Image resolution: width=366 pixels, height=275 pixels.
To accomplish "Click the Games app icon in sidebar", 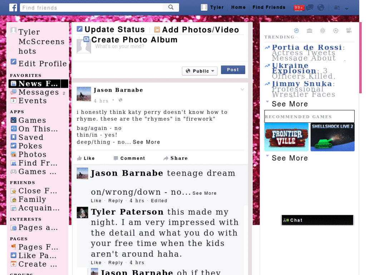I will tap(14, 120).
